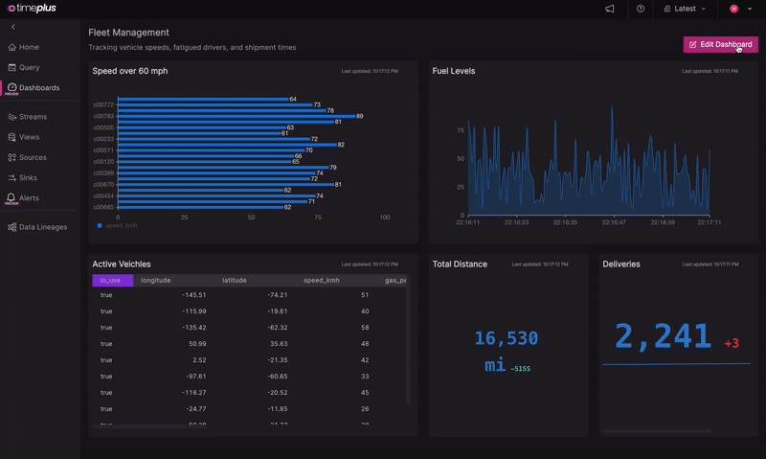
Task: Click the Timeplus logo
Action: (x=34, y=9)
